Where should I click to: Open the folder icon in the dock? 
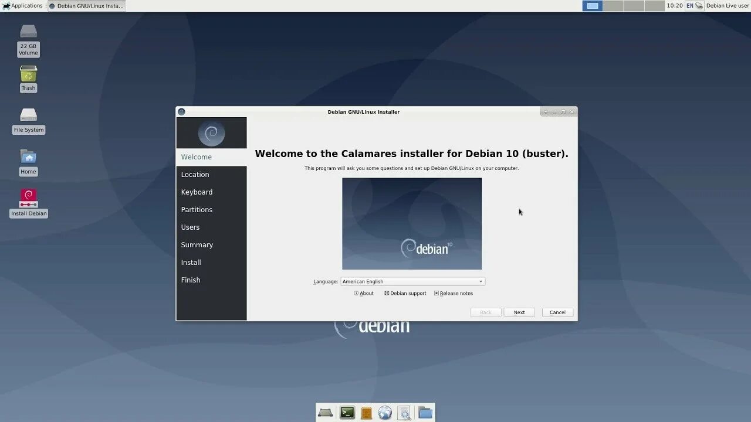point(425,413)
